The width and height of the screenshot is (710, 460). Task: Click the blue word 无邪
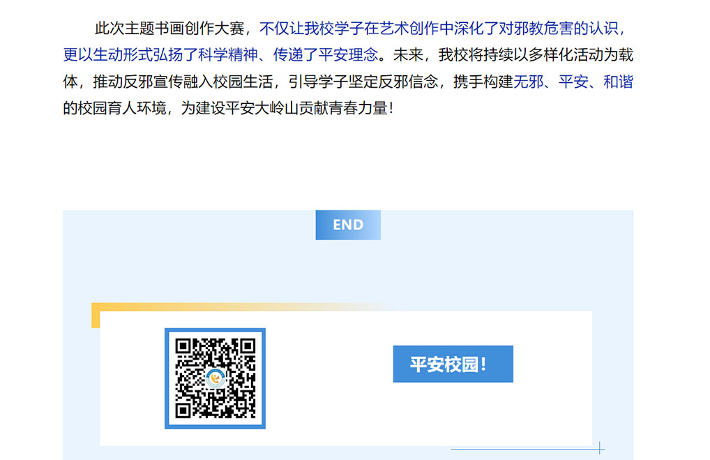pos(528,82)
